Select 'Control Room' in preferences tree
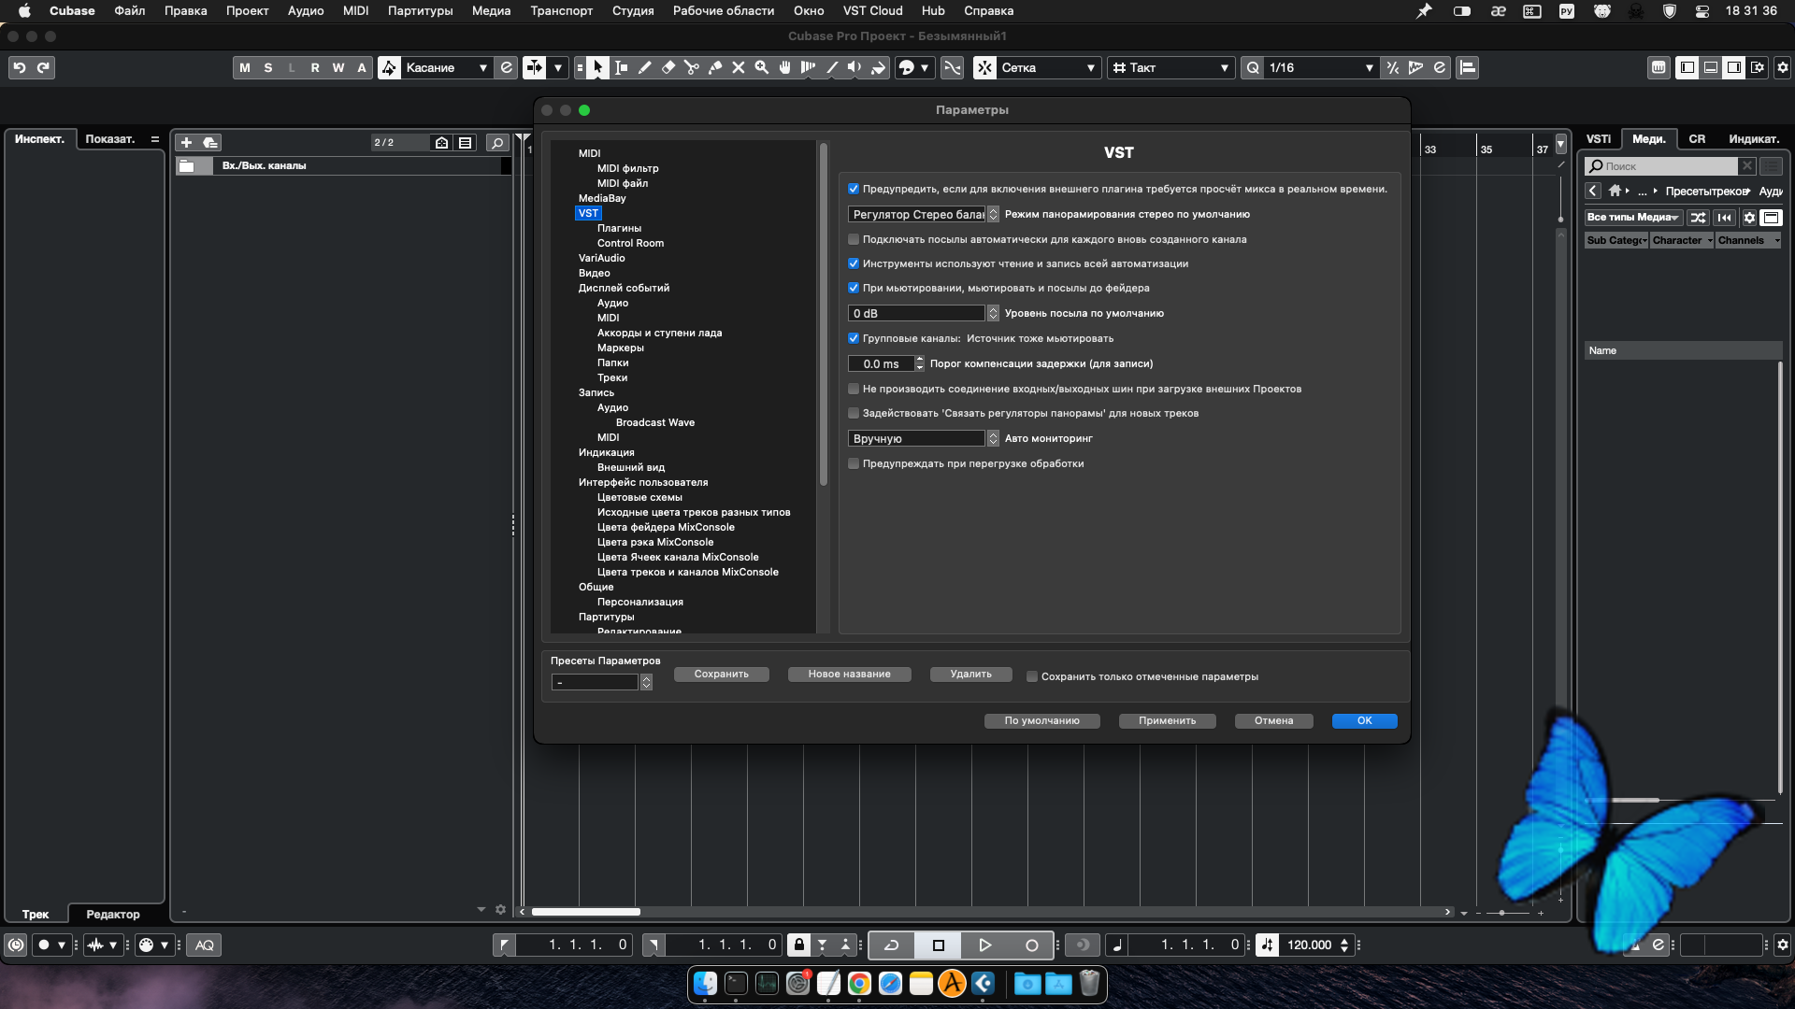This screenshot has width=1795, height=1009. (x=630, y=243)
